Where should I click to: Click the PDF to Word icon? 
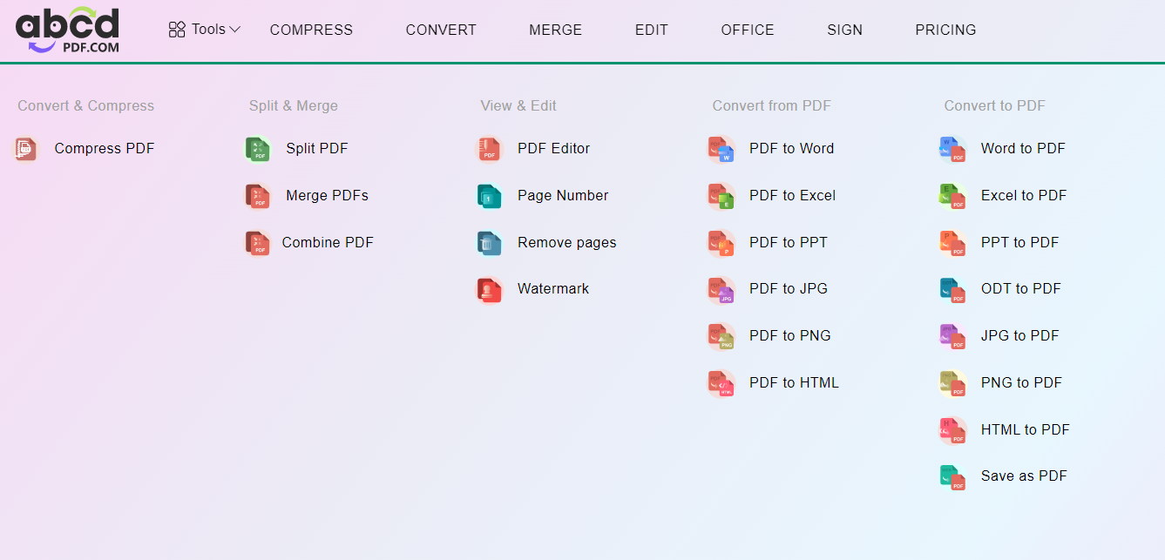click(721, 149)
